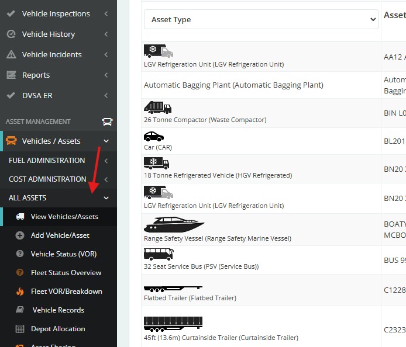The width and height of the screenshot is (406, 347).
Task: Click the refrigerated van icon in AA12 row
Action: pyautogui.click(x=159, y=51)
